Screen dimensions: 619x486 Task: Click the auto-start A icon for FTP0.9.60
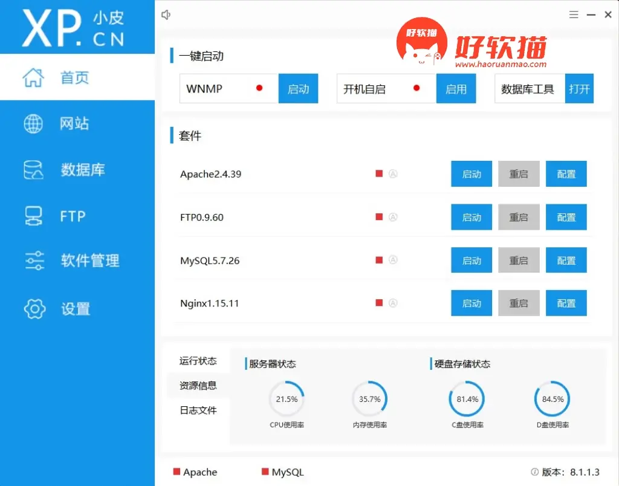[x=393, y=217]
